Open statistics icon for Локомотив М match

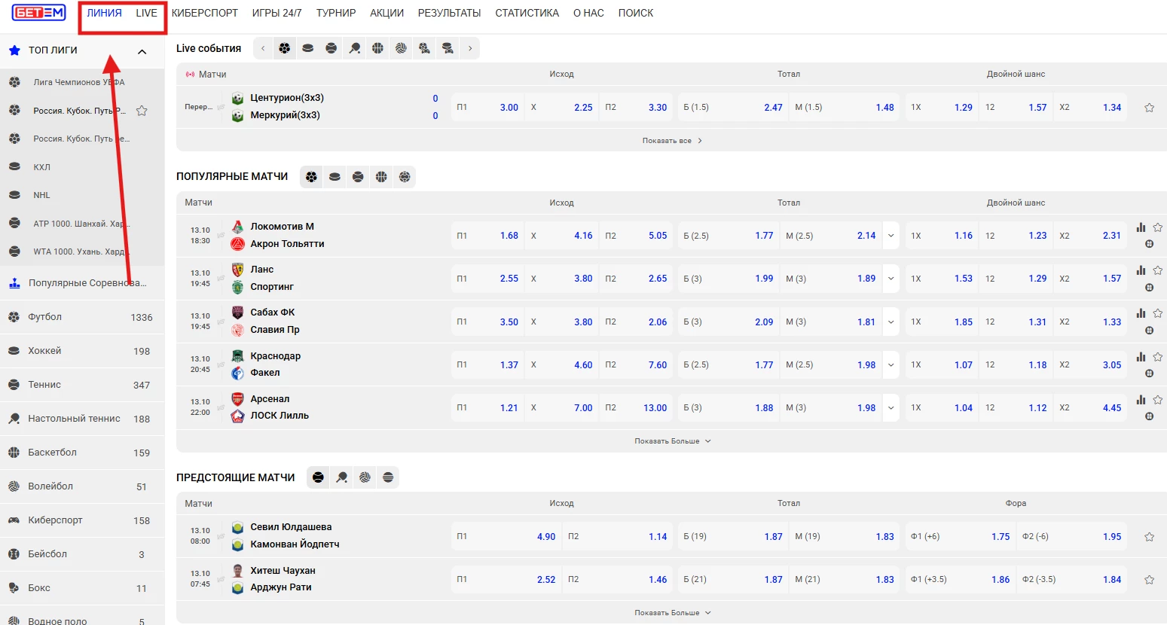pyautogui.click(x=1141, y=227)
